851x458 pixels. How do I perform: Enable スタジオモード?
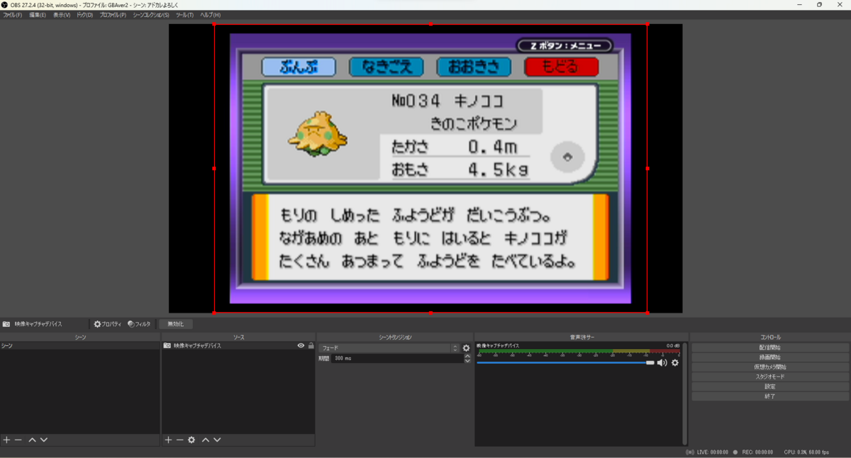769,377
